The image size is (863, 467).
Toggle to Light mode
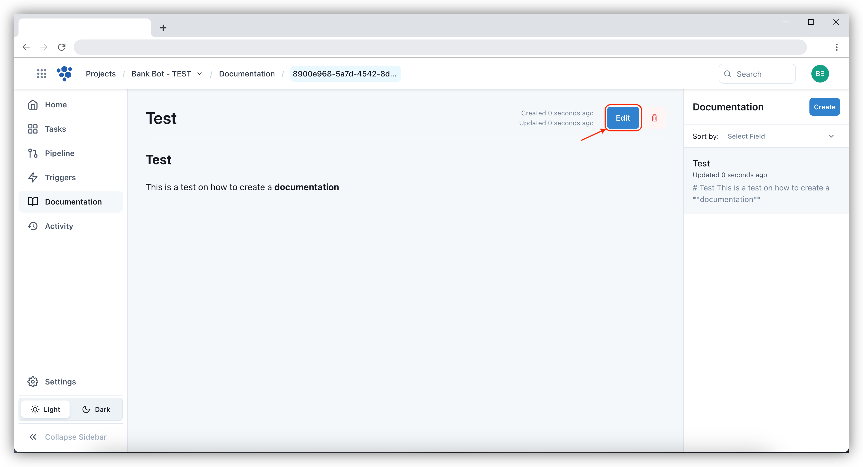pyautogui.click(x=46, y=410)
